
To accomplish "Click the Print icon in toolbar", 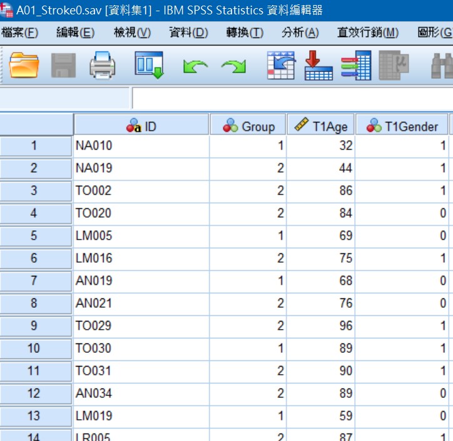I will click(x=102, y=65).
